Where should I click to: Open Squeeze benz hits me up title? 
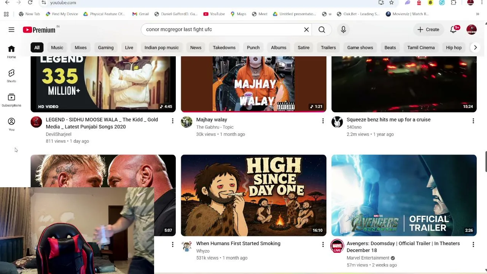(x=388, y=119)
